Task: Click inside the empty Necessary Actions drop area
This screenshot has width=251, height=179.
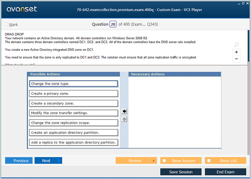Action: (x=175, y=112)
